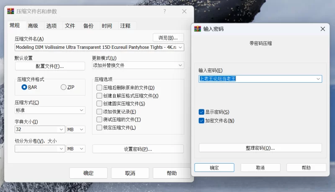335x192 pixels.
Task: Expand the 字典大小 value dropdown
Action: pyautogui.click(x=62, y=130)
